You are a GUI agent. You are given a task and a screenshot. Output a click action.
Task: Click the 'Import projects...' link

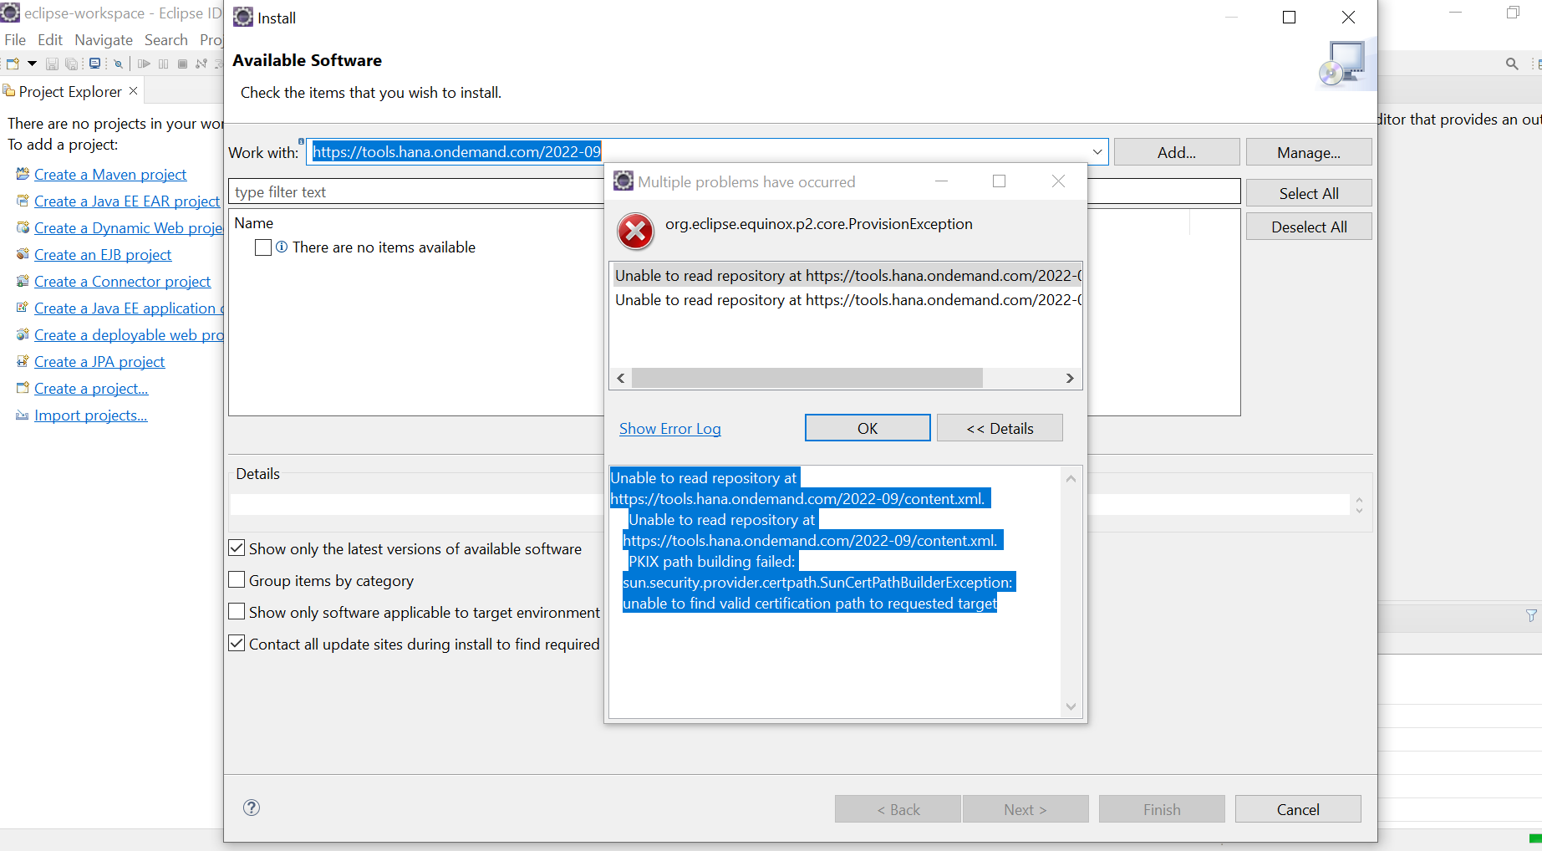[x=91, y=415]
